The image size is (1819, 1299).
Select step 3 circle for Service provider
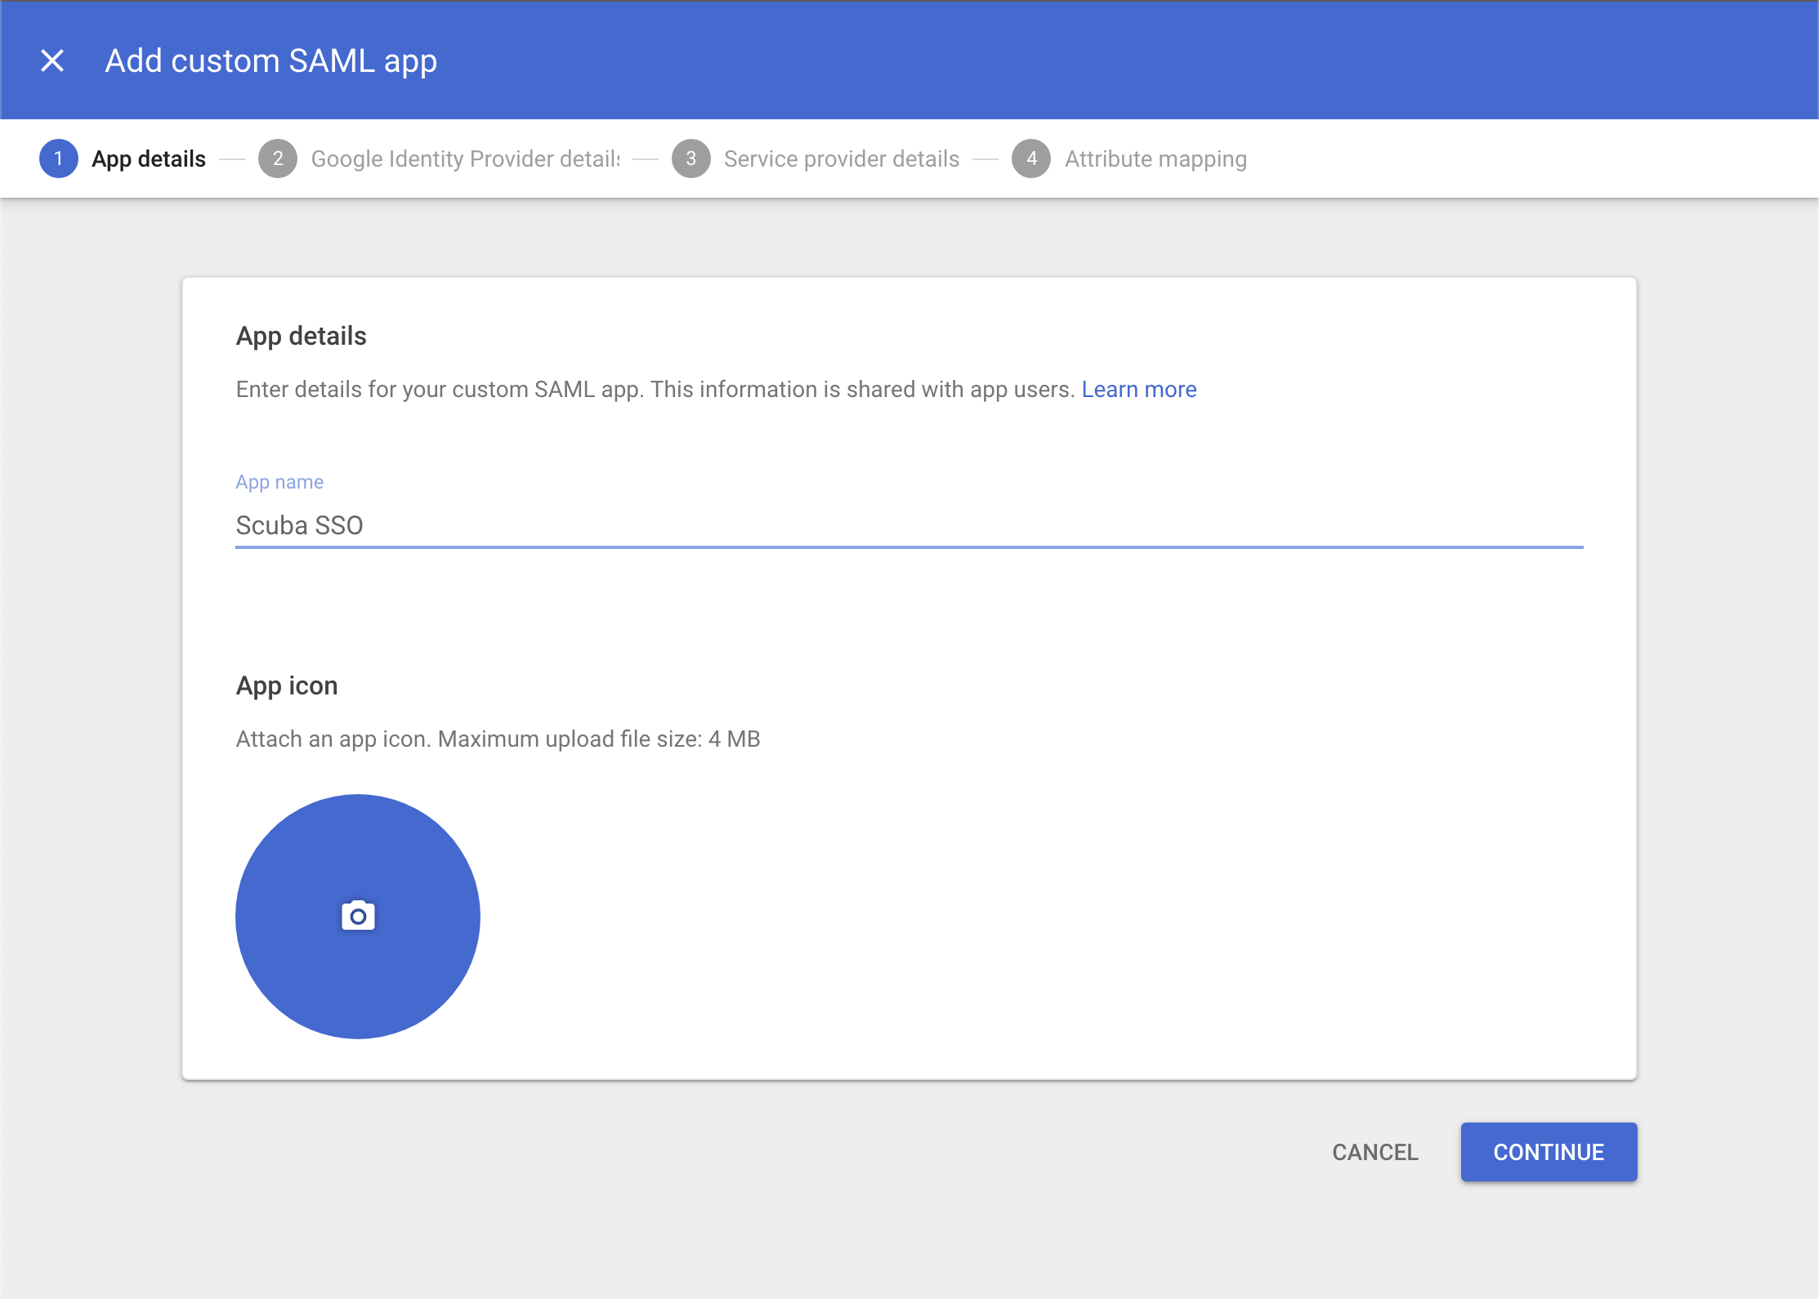(x=691, y=158)
